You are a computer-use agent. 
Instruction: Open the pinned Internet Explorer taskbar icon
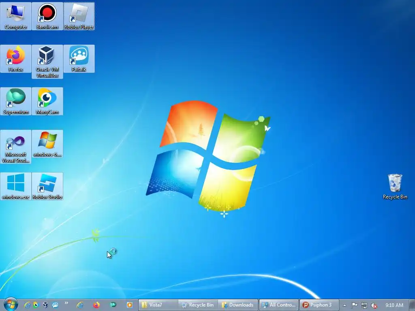(80, 305)
